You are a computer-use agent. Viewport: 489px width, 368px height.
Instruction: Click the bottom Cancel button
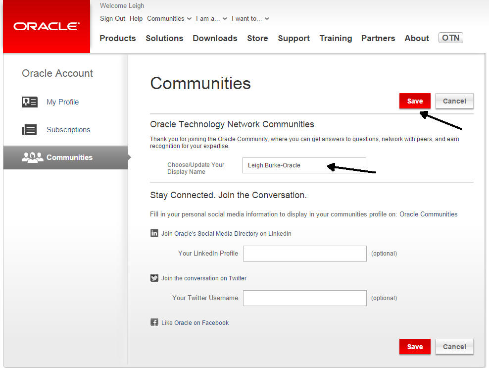454,347
